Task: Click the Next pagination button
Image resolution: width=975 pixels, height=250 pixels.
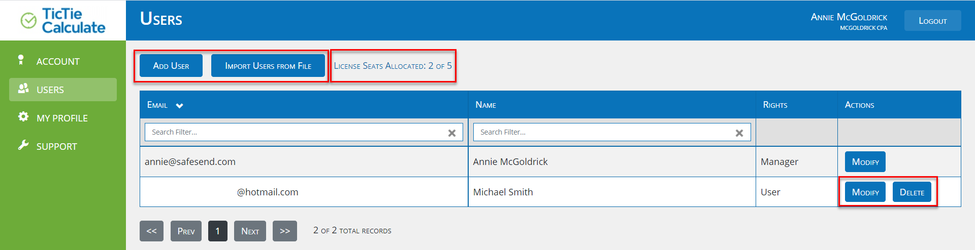Action: 250,231
